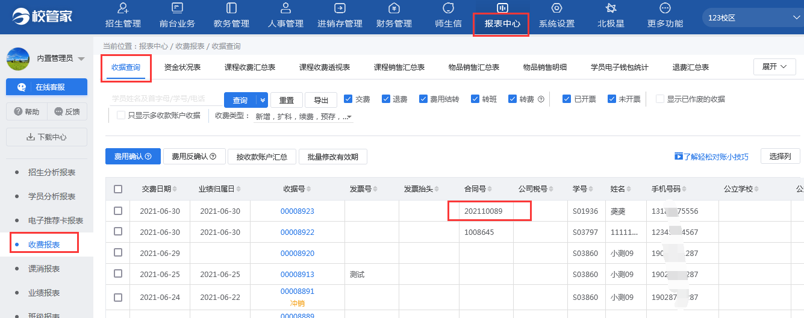Click the video icon beside 了解轻松对账小技巧
The image size is (804, 318).
[x=678, y=157]
